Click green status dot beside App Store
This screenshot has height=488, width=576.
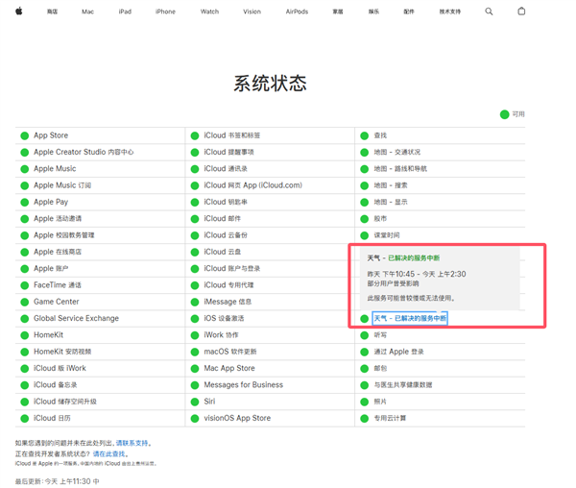(x=25, y=135)
